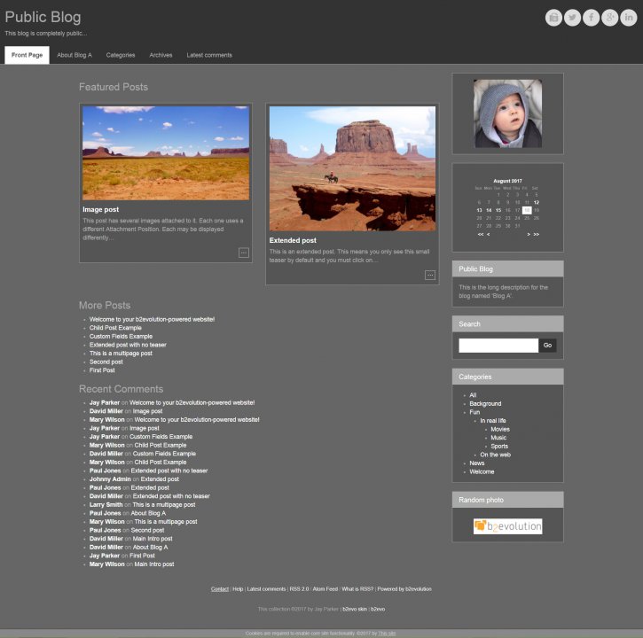
Task: Select August 14 in the calendar
Action: point(489,210)
